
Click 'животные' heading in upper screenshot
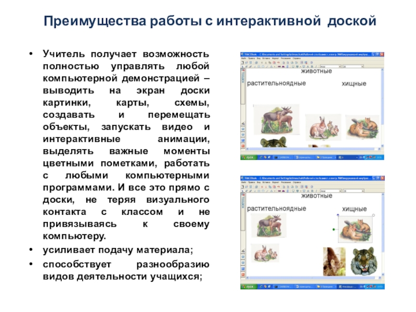[x=317, y=71]
